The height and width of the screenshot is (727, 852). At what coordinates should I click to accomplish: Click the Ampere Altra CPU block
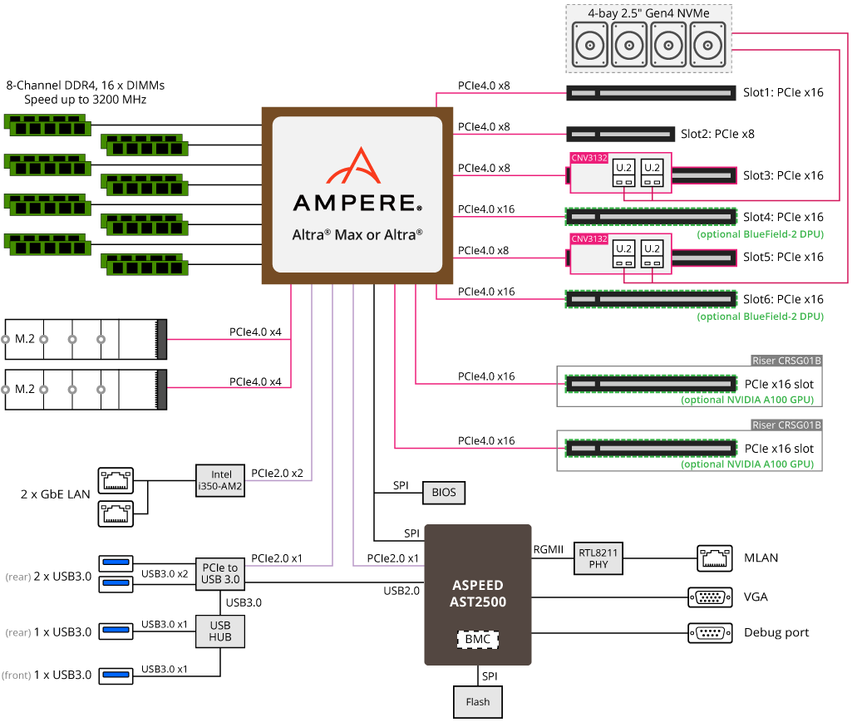[357, 194]
